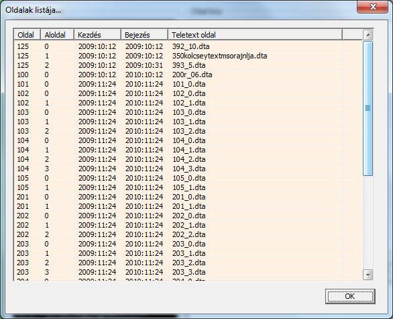The height and width of the screenshot is (319, 393).
Task: Click the vertical scrollbar thumb
Action: tap(368, 108)
